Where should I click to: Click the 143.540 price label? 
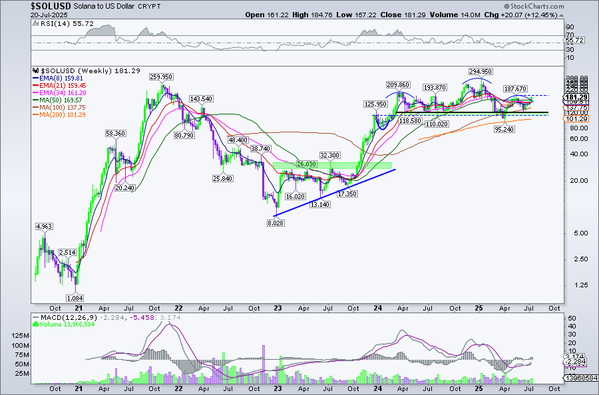pyautogui.click(x=201, y=98)
